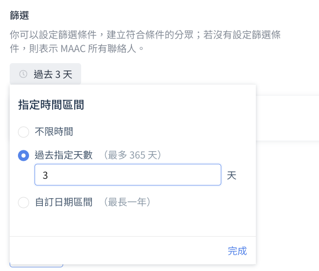Select the 自訂日期區間 radio button
319x271 pixels.
point(24,202)
